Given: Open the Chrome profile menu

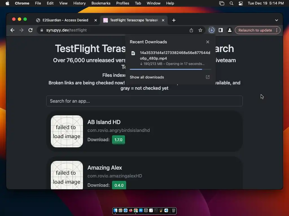Looking at the screenshot, I should (x=230, y=30).
